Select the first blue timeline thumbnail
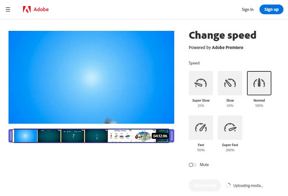Viewport: 288px width, 196px height. point(25,136)
